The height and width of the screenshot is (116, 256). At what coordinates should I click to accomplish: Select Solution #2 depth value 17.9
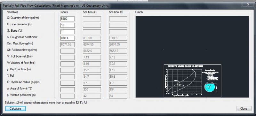(118, 70)
